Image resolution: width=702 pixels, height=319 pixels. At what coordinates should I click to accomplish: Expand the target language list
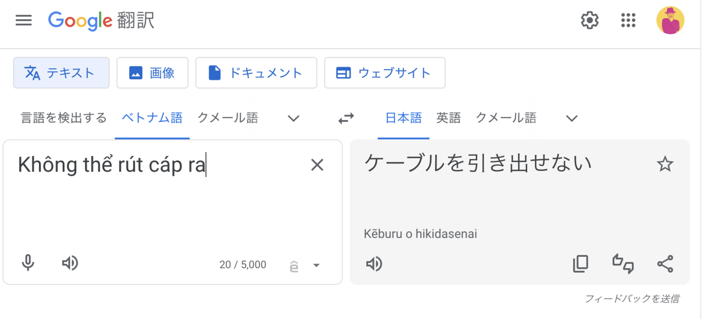tap(571, 118)
